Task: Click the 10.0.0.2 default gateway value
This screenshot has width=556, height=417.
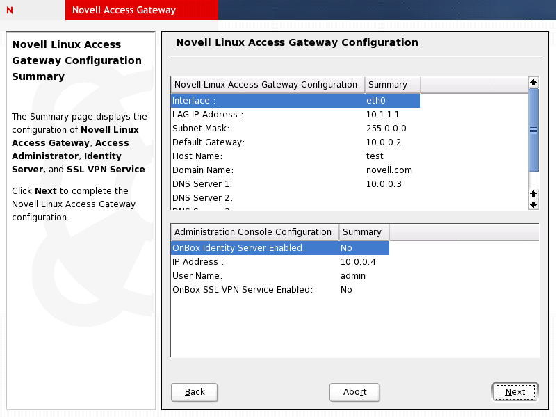Action: (x=384, y=142)
